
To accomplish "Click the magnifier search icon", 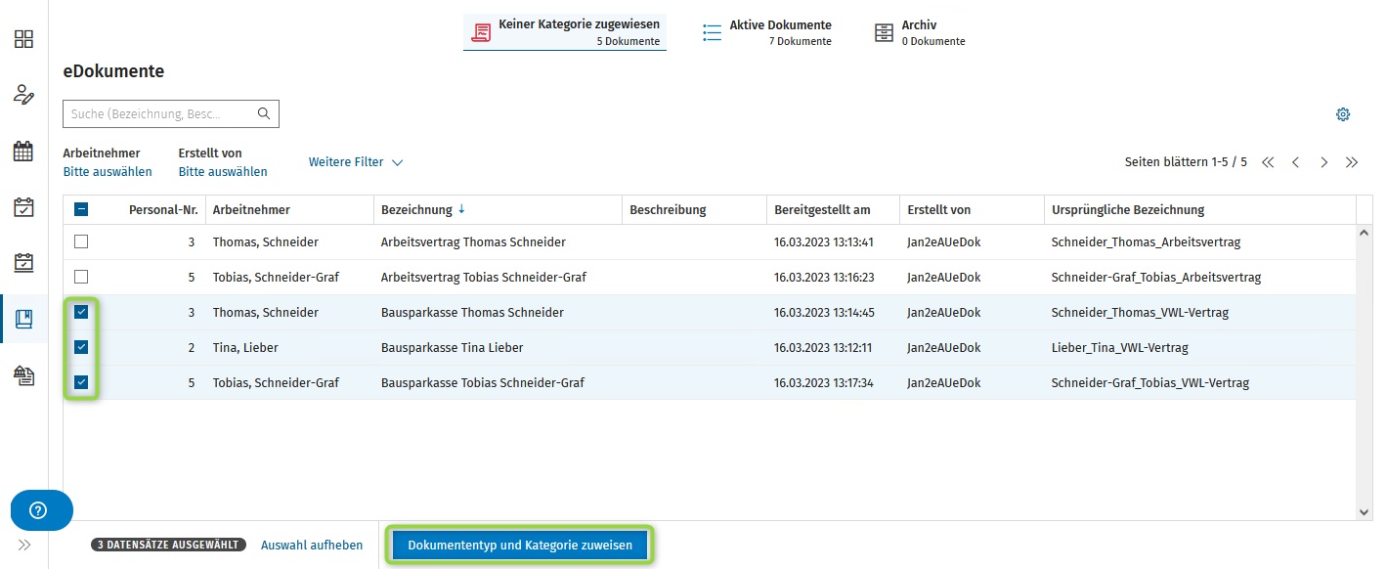I will [264, 113].
